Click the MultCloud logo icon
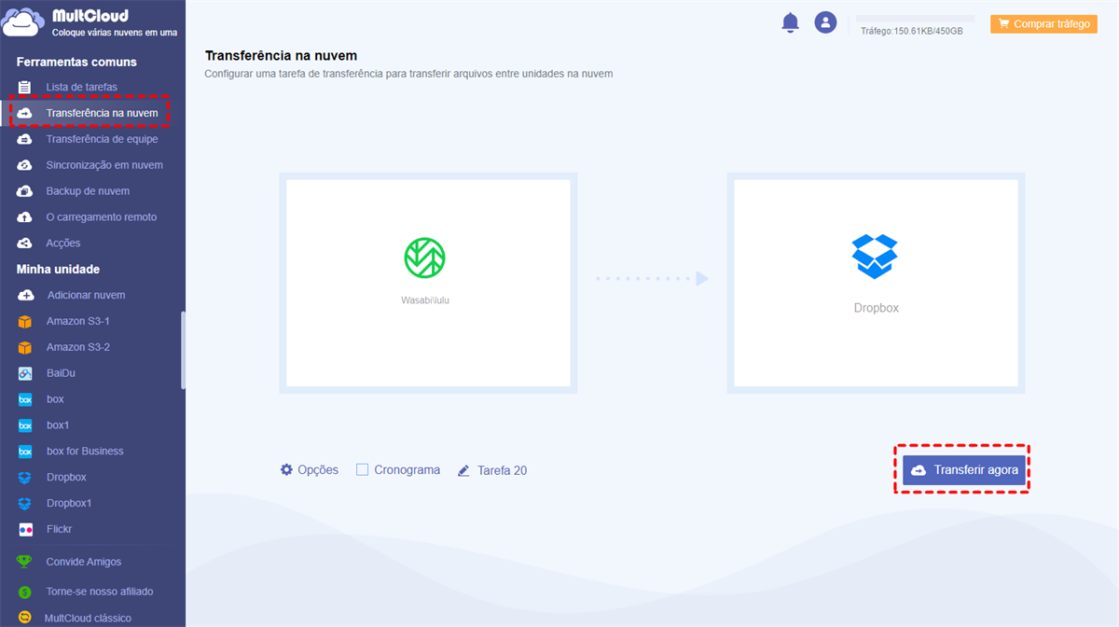This screenshot has width=1119, height=627. 23,22
